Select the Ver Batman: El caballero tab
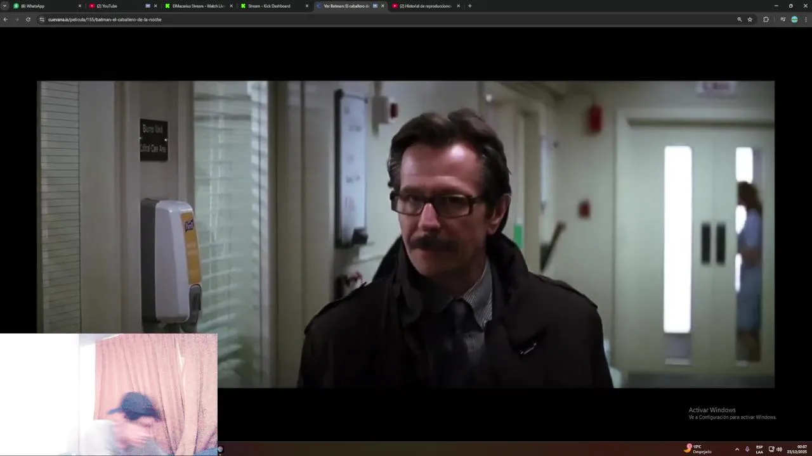The width and height of the screenshot is (812, 456). pyautogui.click(x=351, y=6)
